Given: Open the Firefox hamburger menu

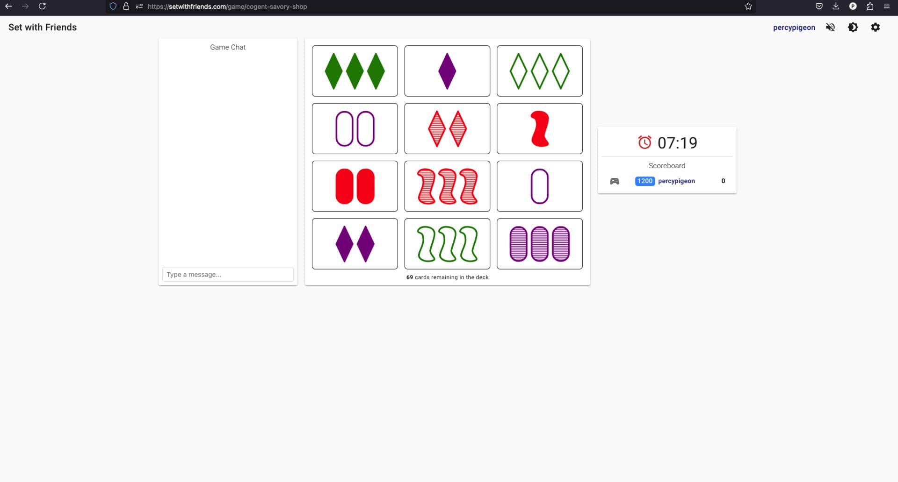Looking at the screenshot, I should click(x=887, y=7).
